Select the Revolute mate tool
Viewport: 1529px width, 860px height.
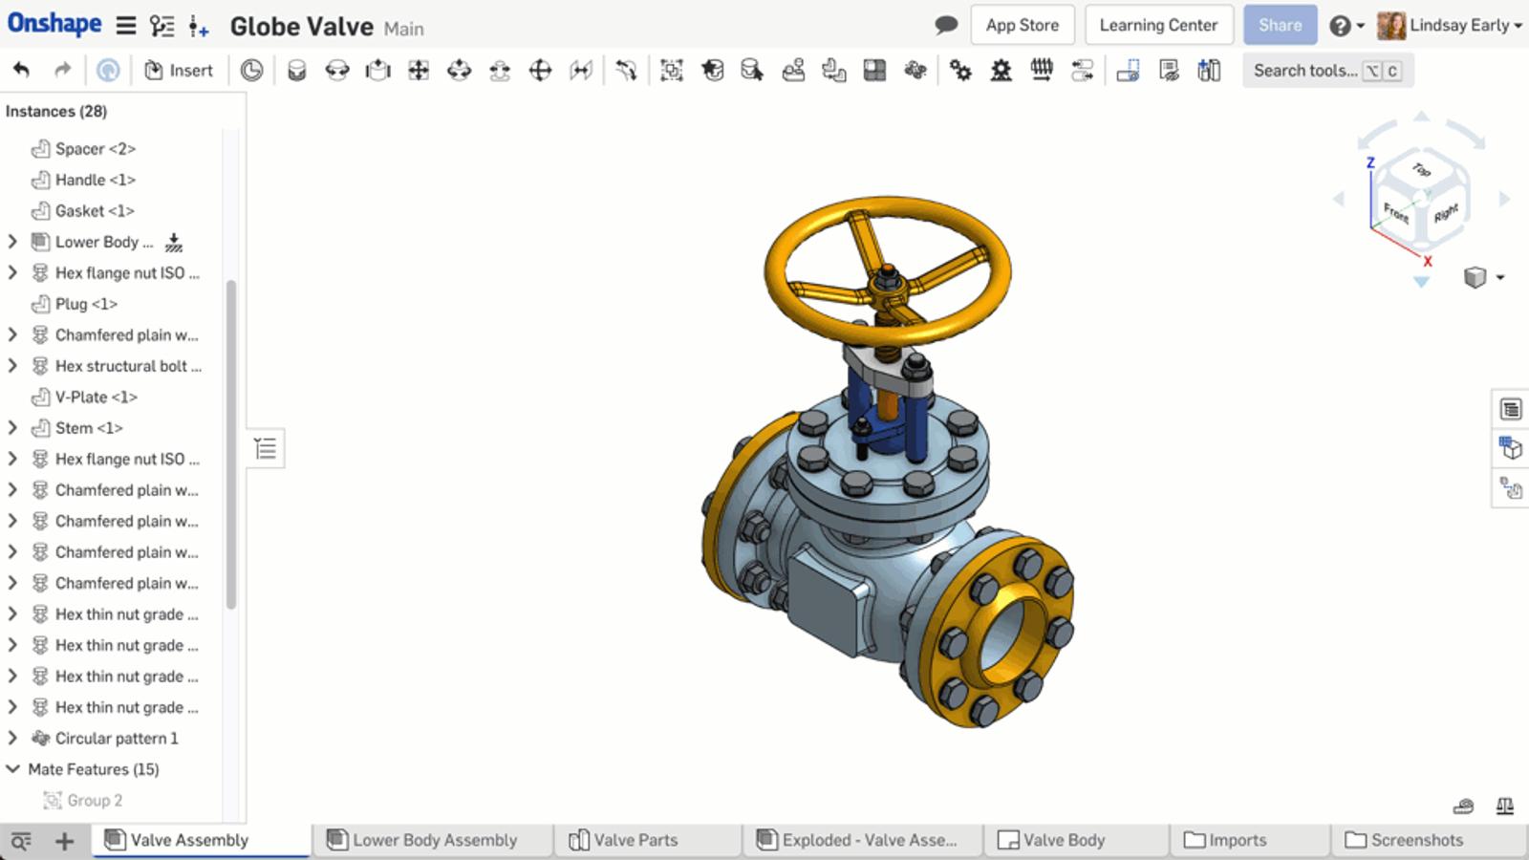(x=337, y=70)
